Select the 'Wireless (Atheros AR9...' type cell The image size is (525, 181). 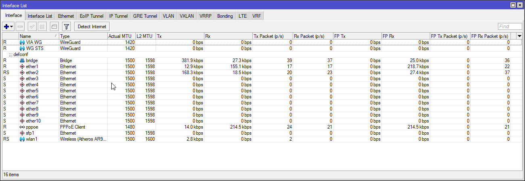click(83, 139)
